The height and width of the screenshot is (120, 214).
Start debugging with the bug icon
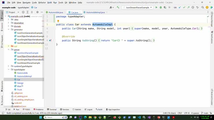point(160,7)
